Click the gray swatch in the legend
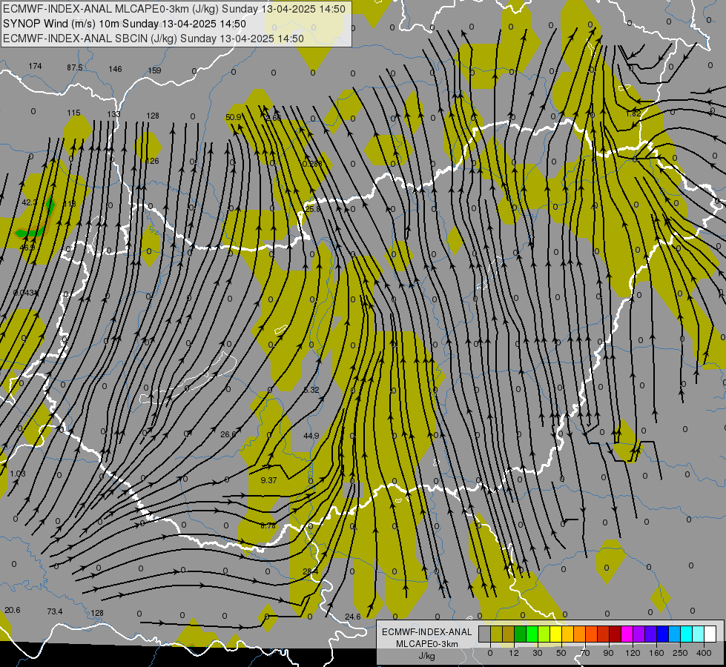The image size is (726, 667). (484, 634)
